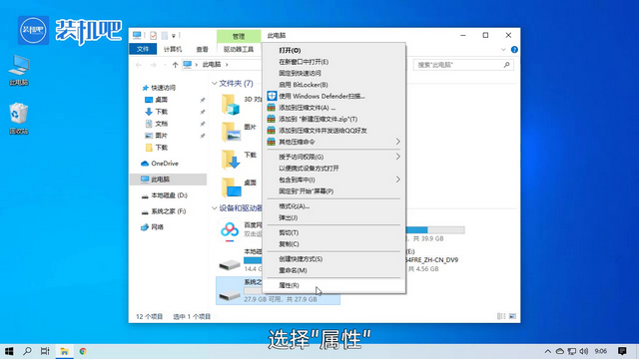
Task: Click the 搜索"此电脑" search field
Action: pos(463,65)
